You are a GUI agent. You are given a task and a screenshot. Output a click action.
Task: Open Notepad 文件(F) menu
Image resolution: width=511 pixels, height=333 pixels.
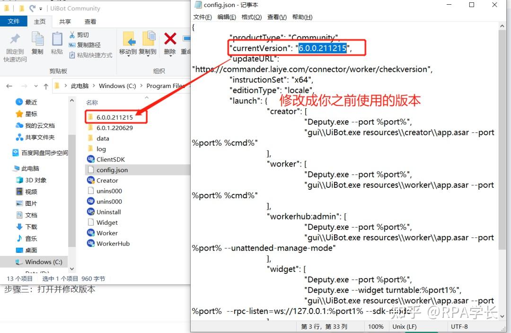(x=203, y=17)
